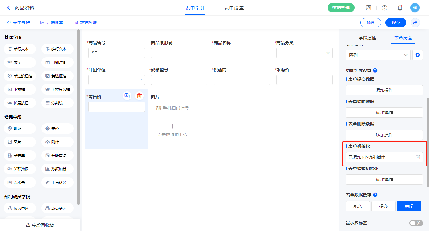Duplicate the 零售价 field using copy icon
Image resolution: width=429 pixels, height=231 pixels.
pyautogui.click(x=127, y=96)
